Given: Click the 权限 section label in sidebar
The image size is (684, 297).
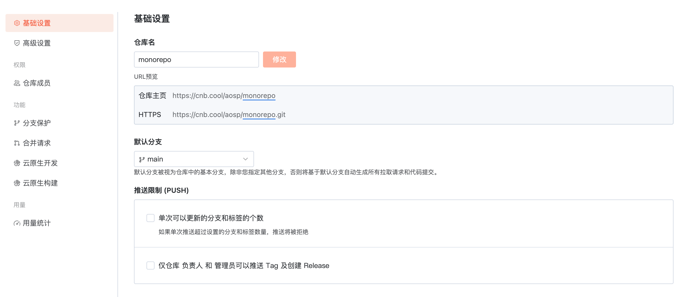Looking at the screenshot, I should (x=19, y=65).
